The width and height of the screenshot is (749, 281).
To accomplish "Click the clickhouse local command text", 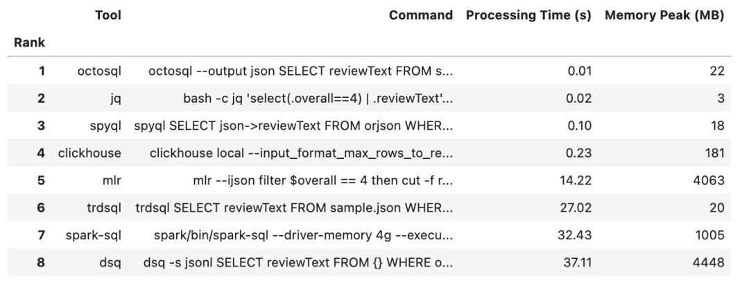I will tap(302, 156).
